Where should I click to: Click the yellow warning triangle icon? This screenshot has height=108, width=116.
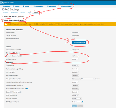pyautogui.click(x=6, y=24)
